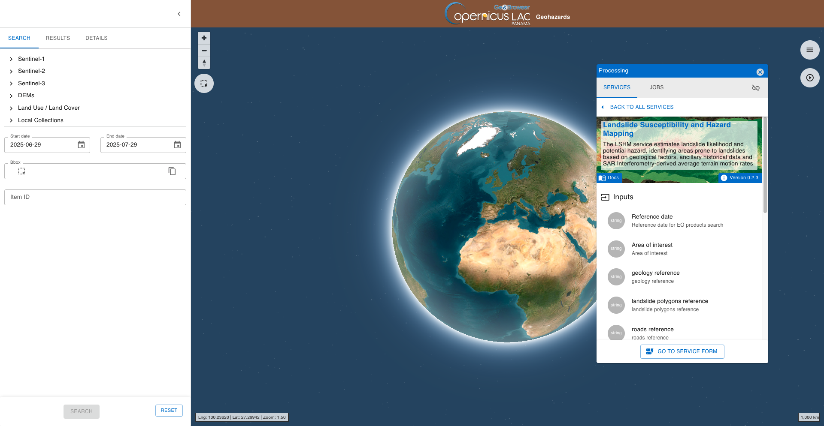Expand the Sentinel-1 collection
824x426 pixels.
pyautogui.click(x=11, y=59)
